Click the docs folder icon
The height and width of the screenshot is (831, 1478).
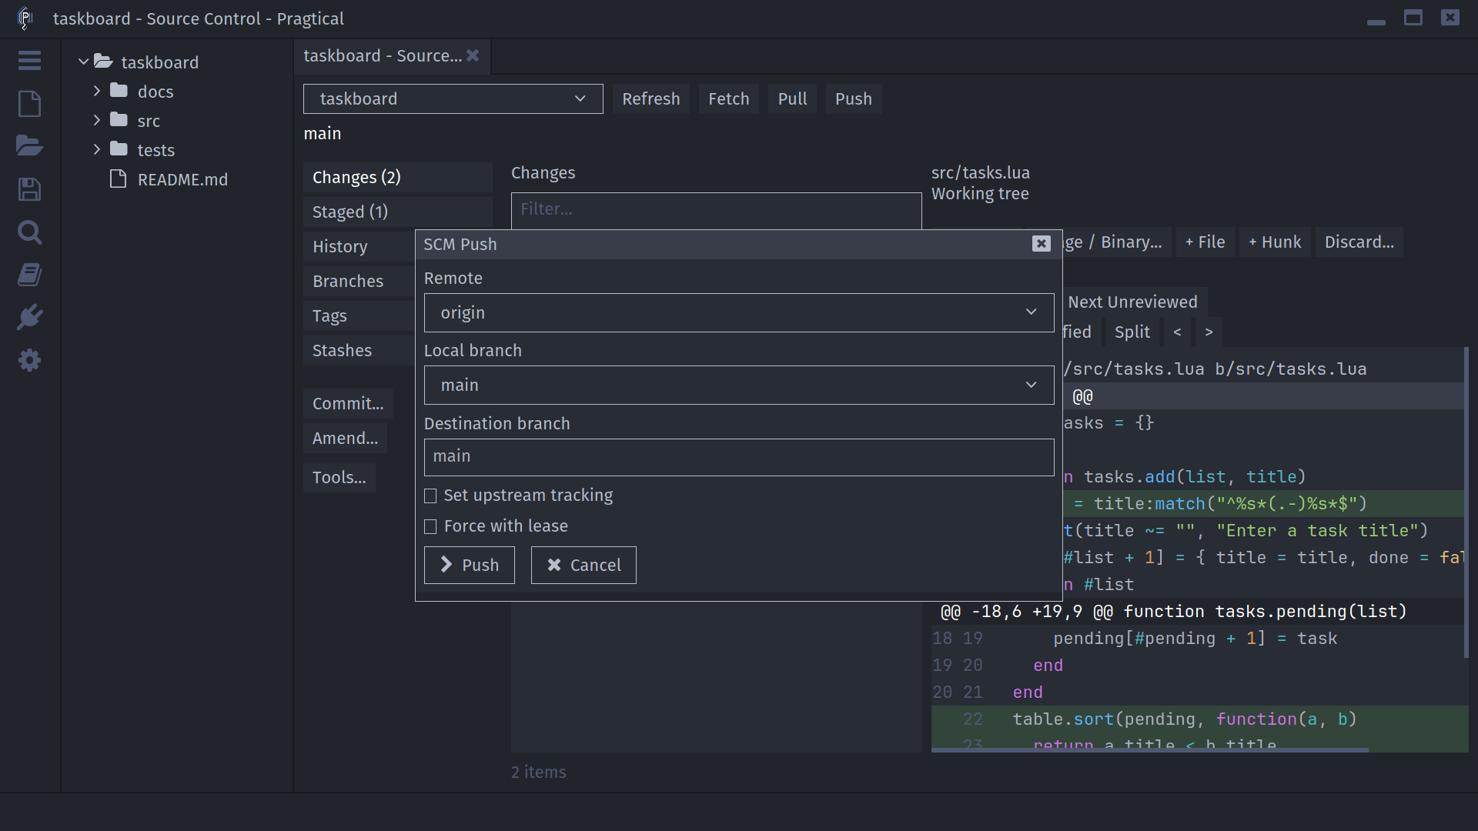119,91
